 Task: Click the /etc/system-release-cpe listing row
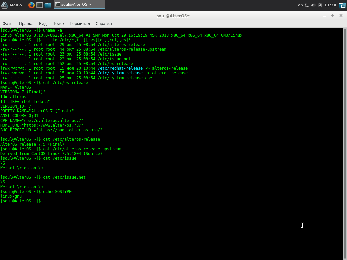point(76,78)
